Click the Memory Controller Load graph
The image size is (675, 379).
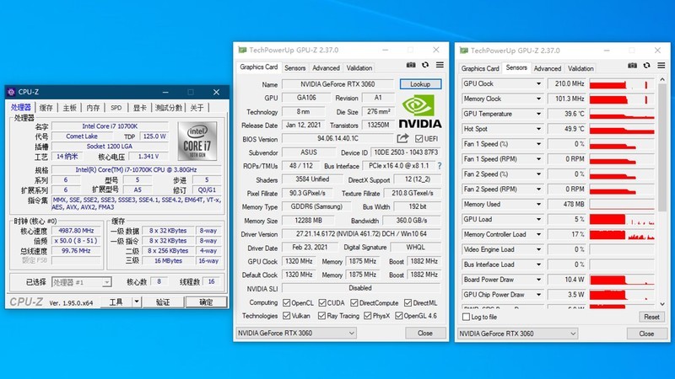click(622, 234)
